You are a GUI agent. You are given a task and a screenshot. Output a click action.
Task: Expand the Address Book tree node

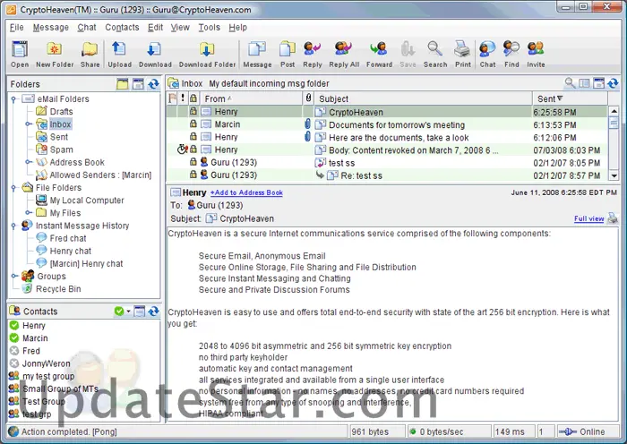[x=28, y=162]
